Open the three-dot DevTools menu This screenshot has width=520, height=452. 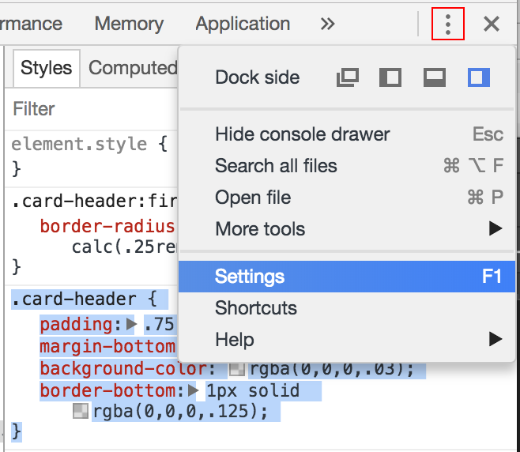pos(448,24)
